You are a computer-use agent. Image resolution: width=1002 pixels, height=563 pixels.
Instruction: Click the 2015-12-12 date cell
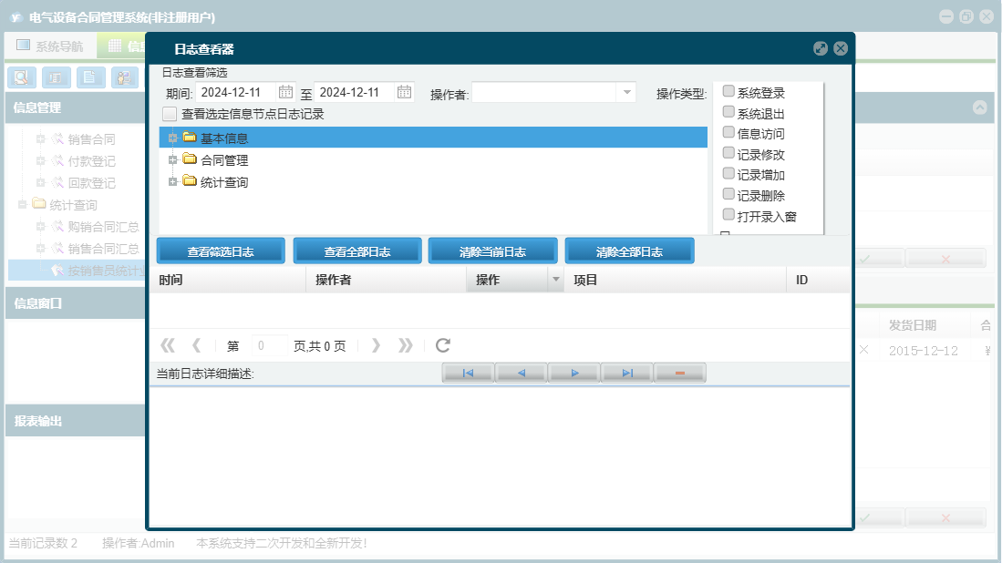pos(924,351)
